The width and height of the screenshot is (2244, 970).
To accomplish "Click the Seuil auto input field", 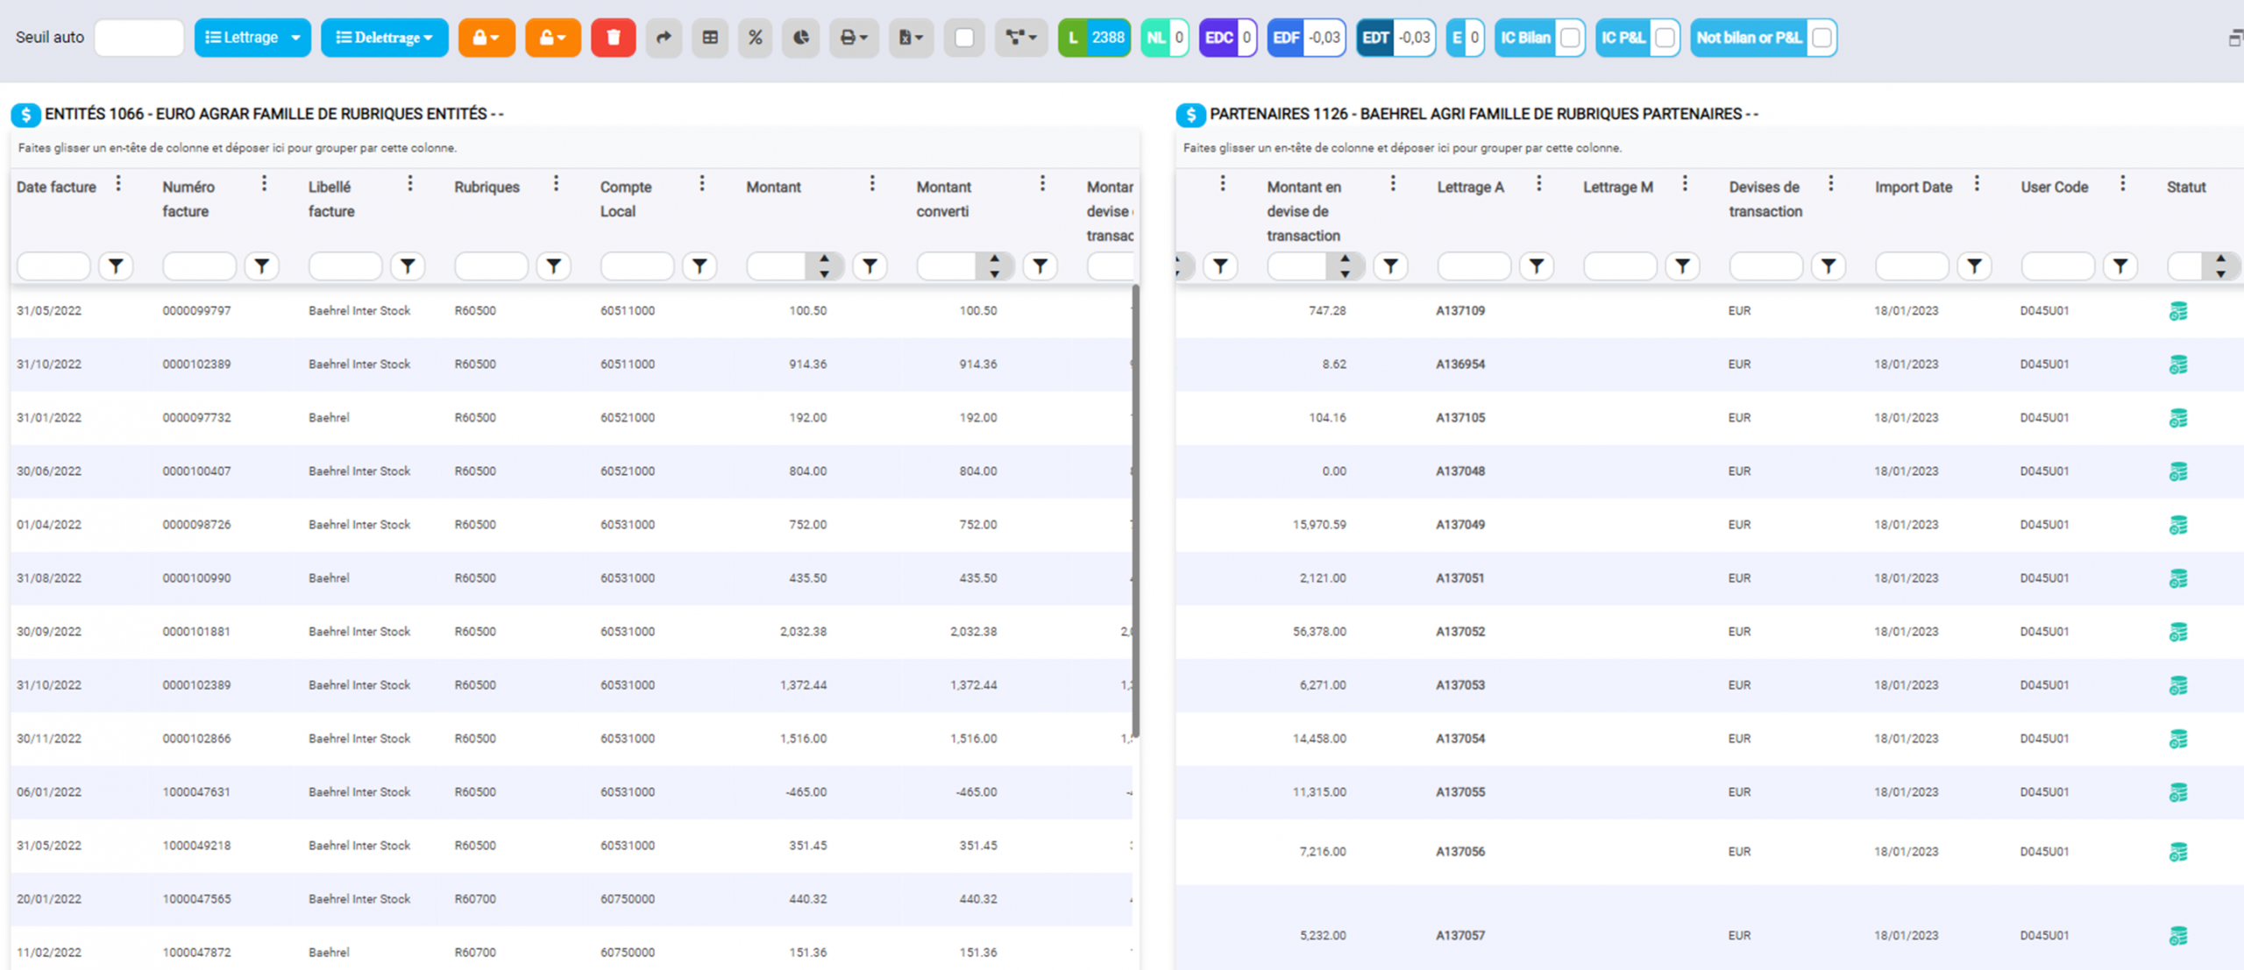I will pos(138,38).
